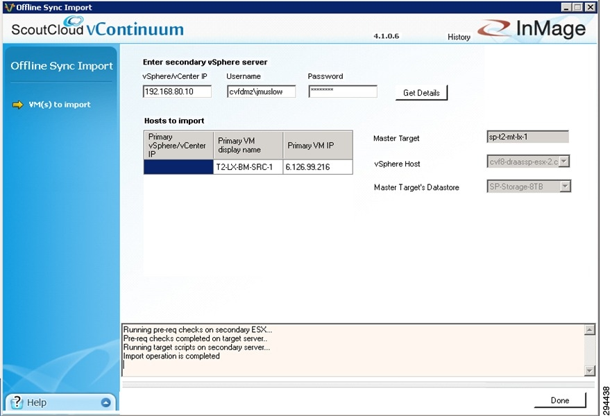Click the Primary vSphere/vCenter IP column header

coord(178,145)
